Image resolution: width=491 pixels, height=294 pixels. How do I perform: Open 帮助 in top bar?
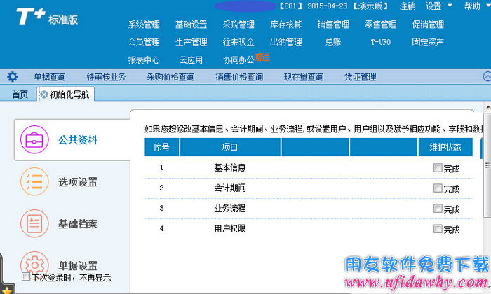472,6
